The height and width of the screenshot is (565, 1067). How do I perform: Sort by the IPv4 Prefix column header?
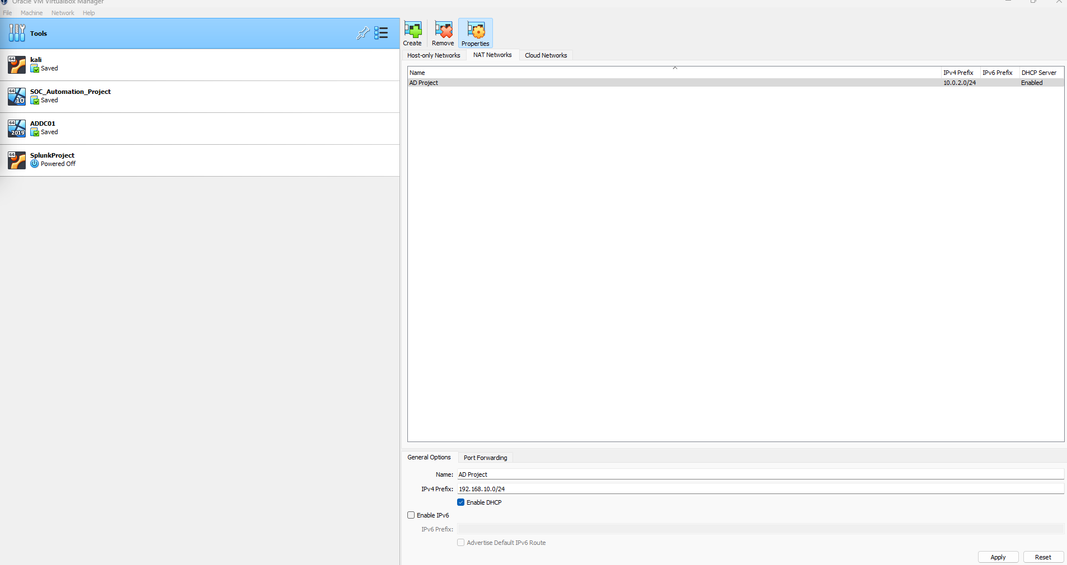pos(961,73)
